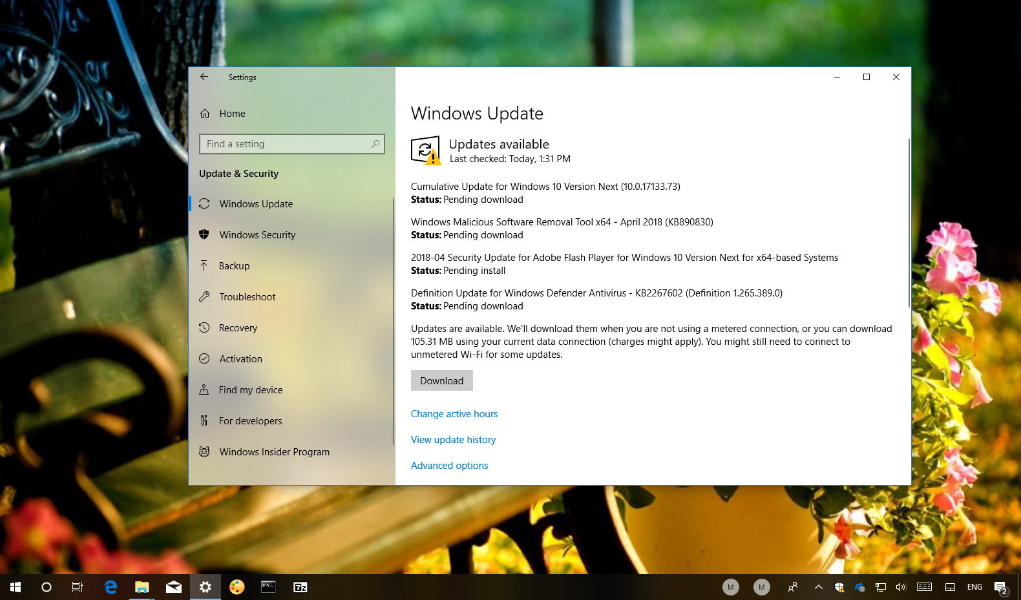Click the 'Update & Security' heading

point(239,174)
